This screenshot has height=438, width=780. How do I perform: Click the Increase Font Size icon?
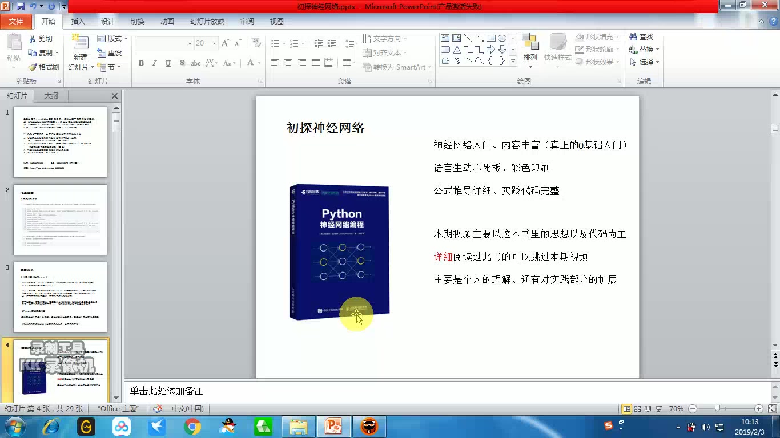(225, 43)
